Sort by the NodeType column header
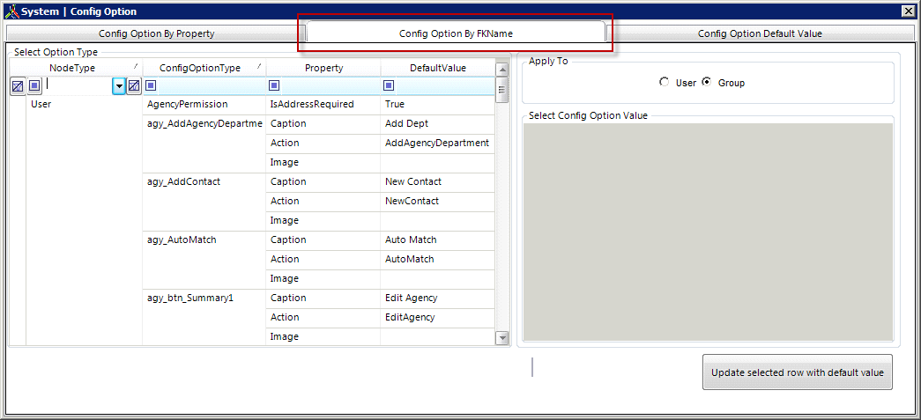The image size is (921, 420). (x=77, y=68)
